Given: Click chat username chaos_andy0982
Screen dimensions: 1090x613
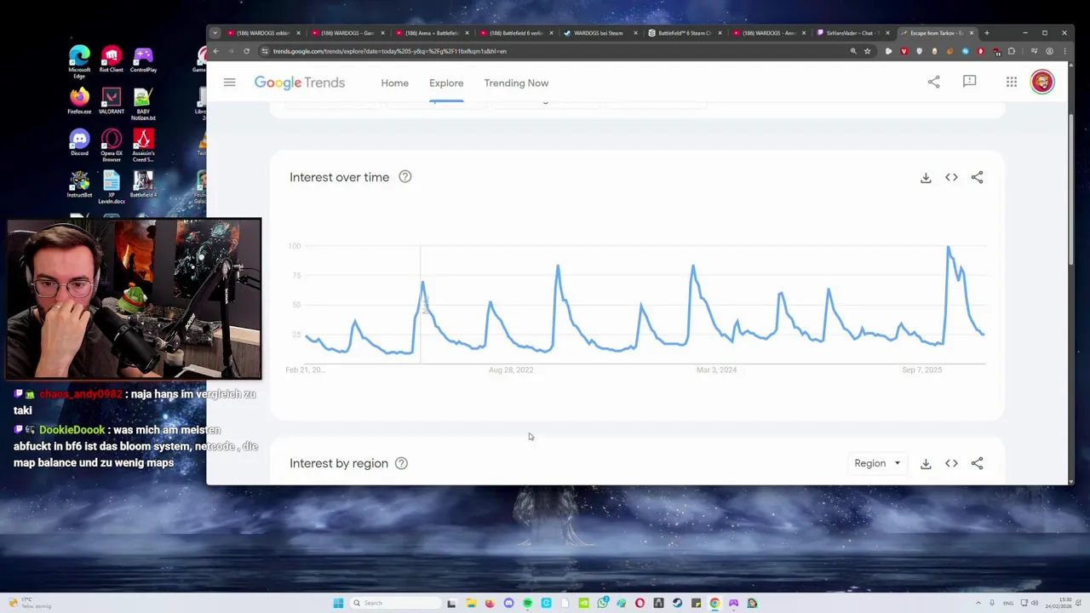Looking at the screenshot, I should [x=81, y=395].
